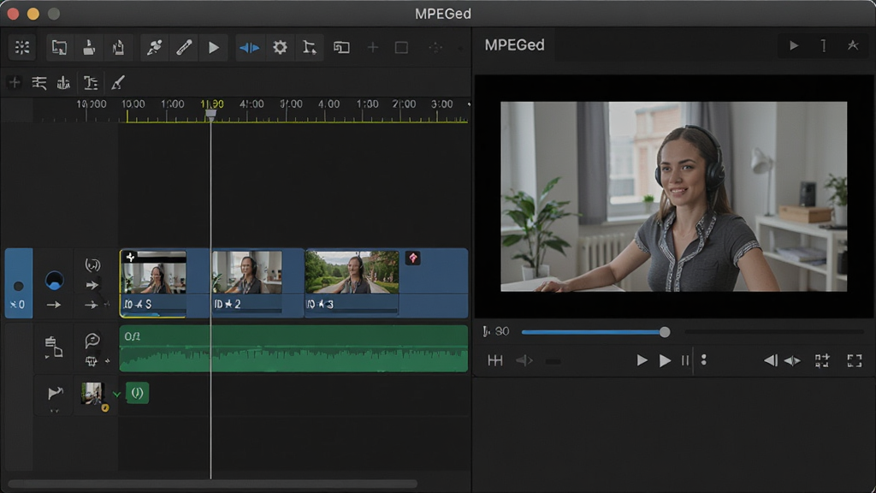Select the brush tool in secondary toolbar
The height and width of the screenshot is (493, 876).
tap(117, 83)
